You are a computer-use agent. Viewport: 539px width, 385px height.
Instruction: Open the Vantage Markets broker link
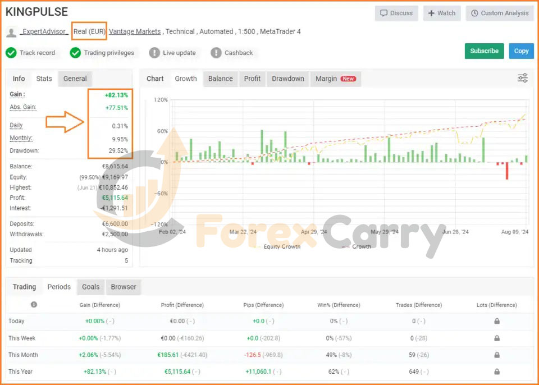coord(135,31)
